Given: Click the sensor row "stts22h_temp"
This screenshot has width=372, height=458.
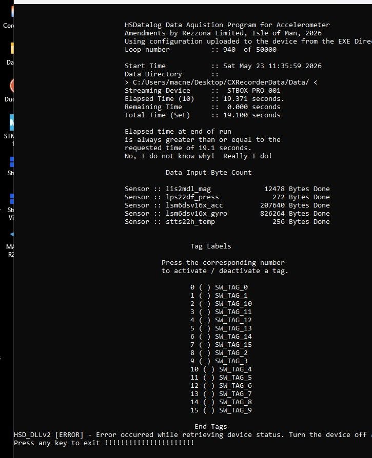Looking at the screenshot, I should click(x=227, y=222).
